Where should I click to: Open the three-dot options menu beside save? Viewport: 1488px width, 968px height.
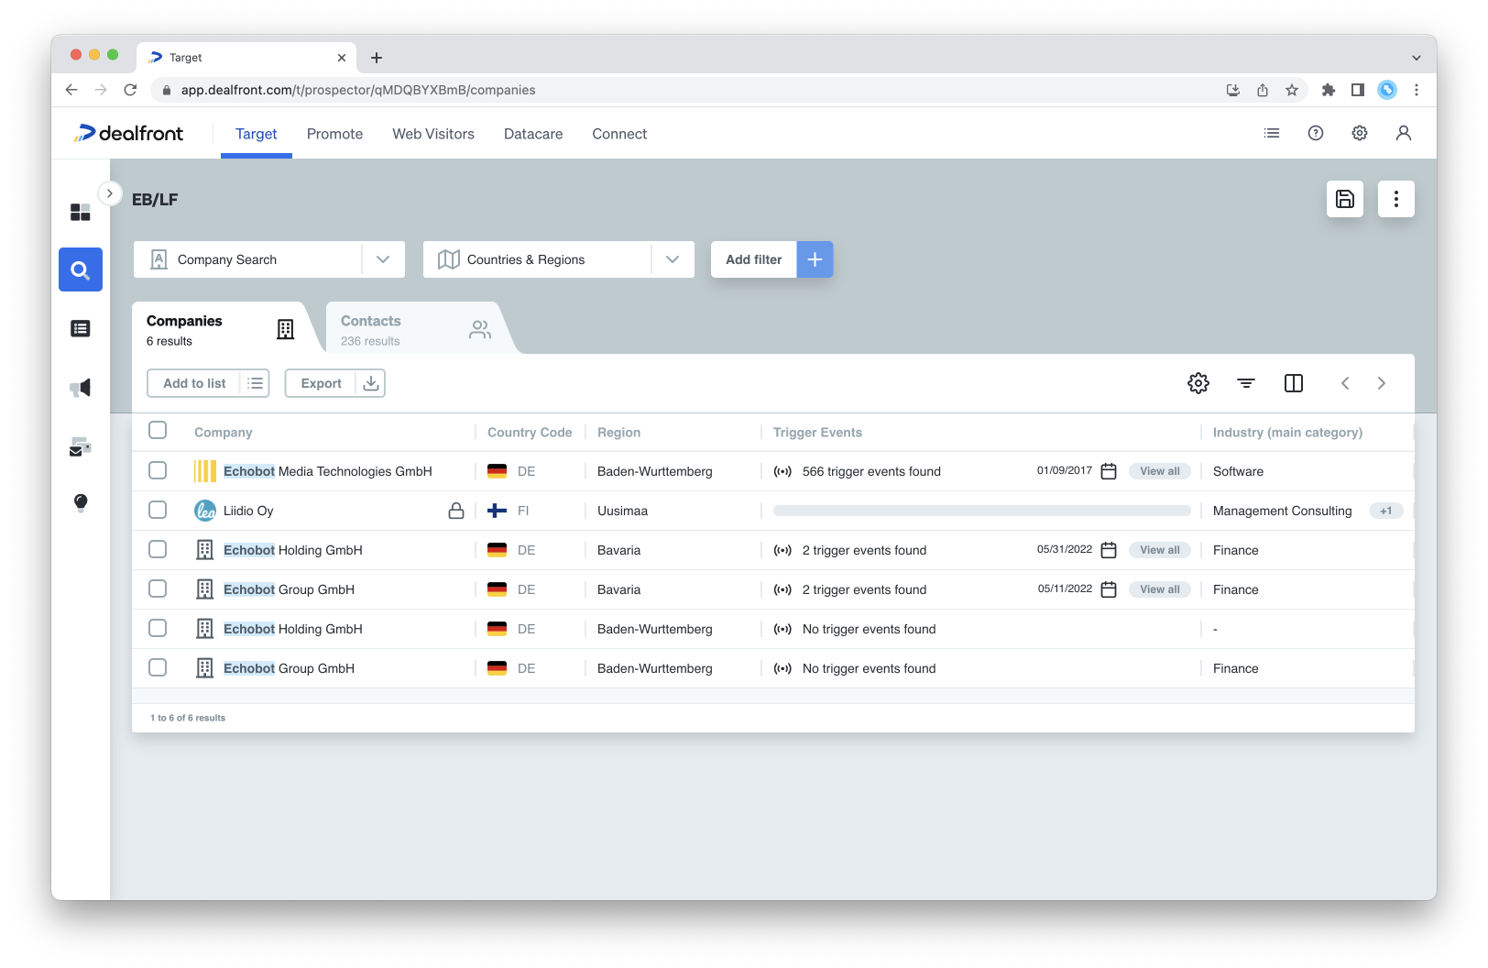coord(1396,199)
